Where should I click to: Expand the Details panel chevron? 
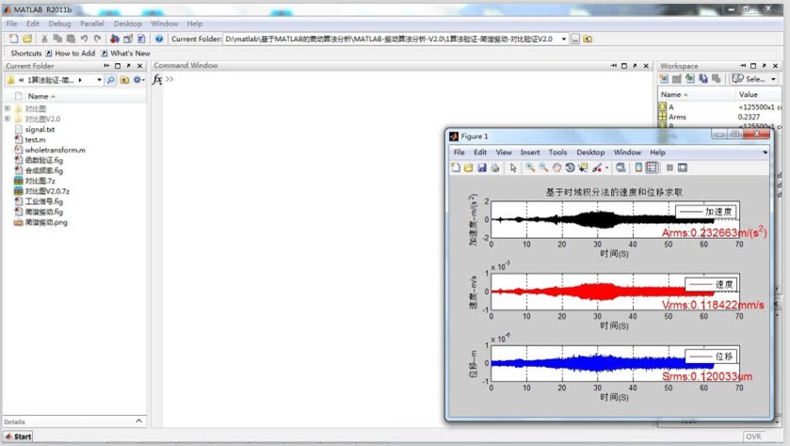(139, 421)
